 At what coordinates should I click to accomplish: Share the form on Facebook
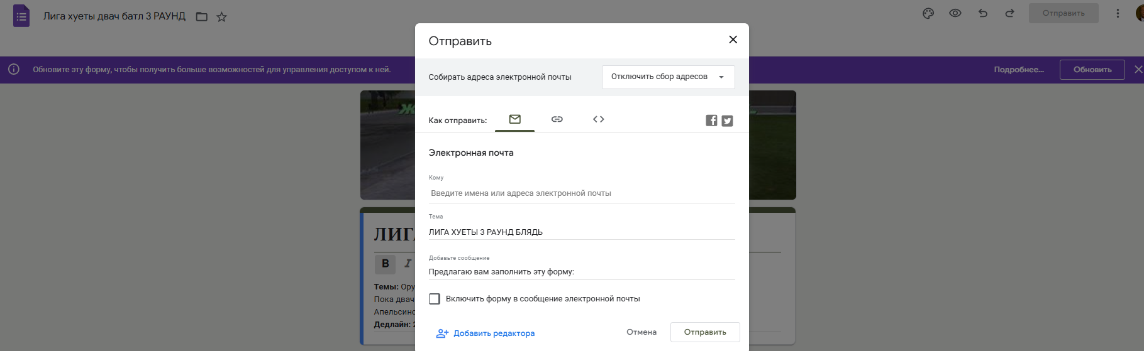click(711, 121)
